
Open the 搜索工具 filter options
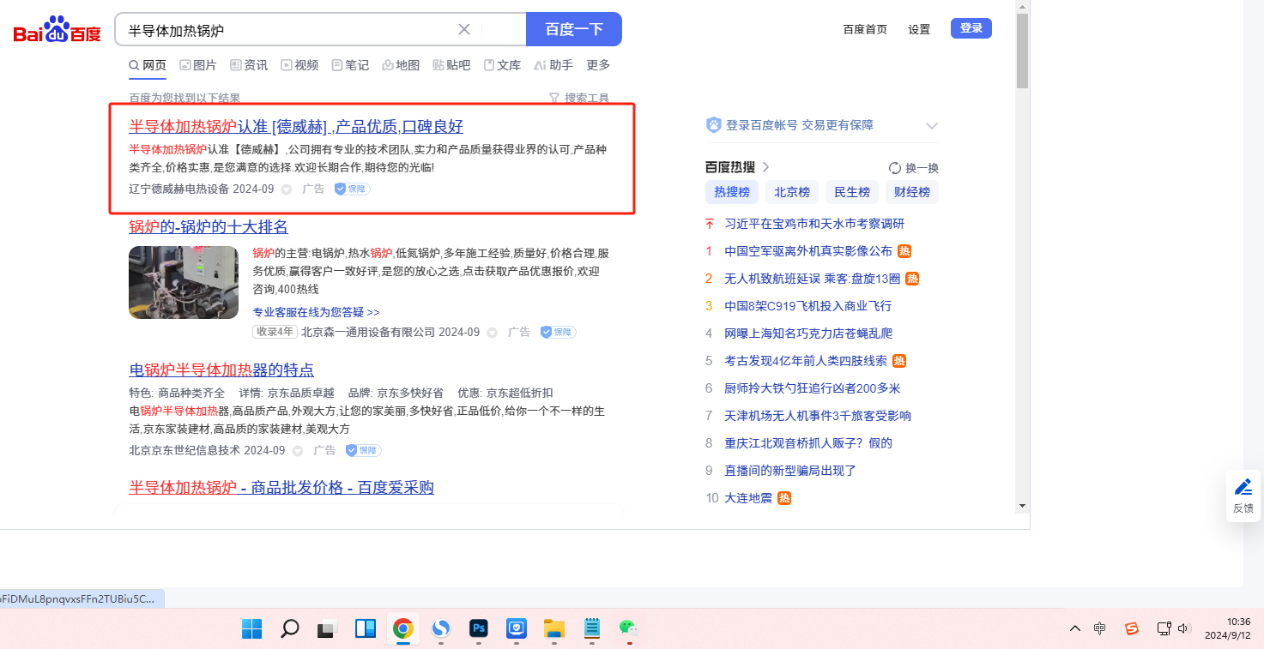[x=579, y=99]
